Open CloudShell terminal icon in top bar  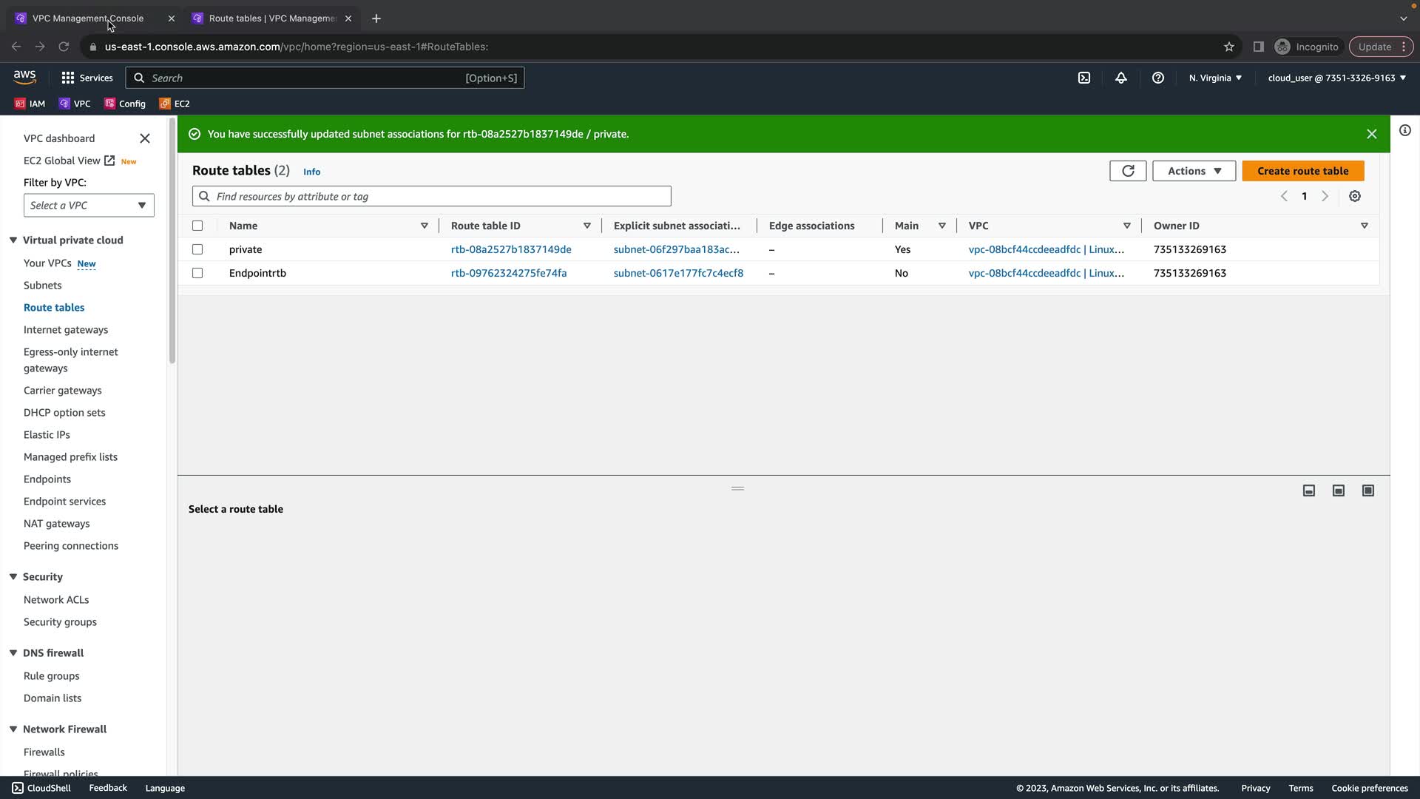tap(1083, 78)
